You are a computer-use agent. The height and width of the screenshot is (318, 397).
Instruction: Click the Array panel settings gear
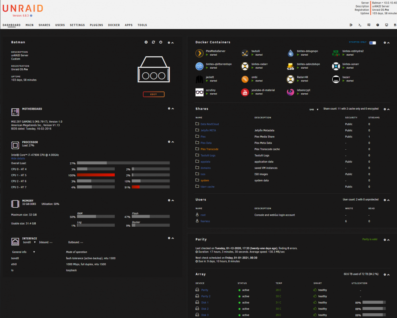tap(385, 275)
